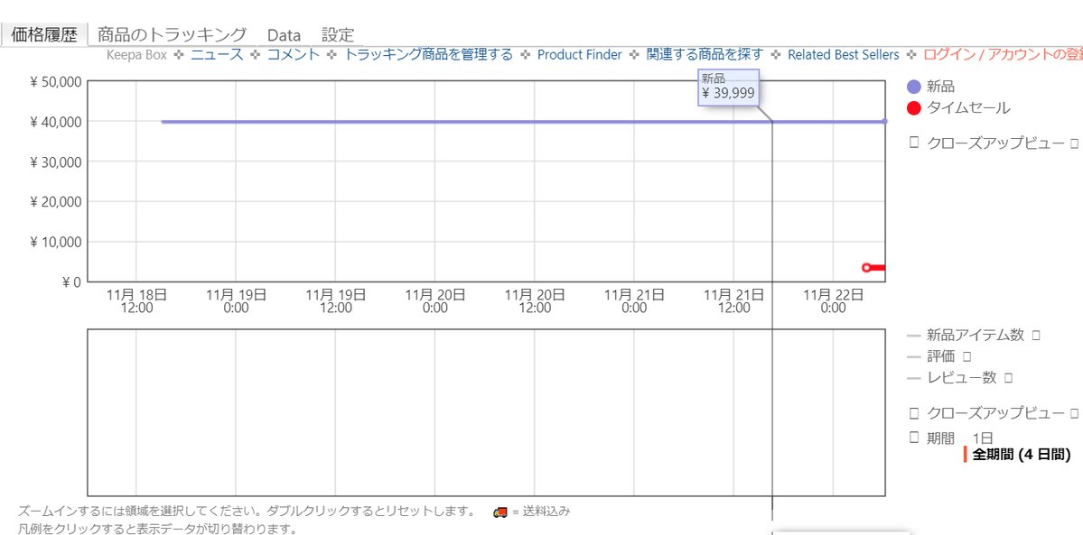Click the red time-sale circle marker on chart

point(866,268)
